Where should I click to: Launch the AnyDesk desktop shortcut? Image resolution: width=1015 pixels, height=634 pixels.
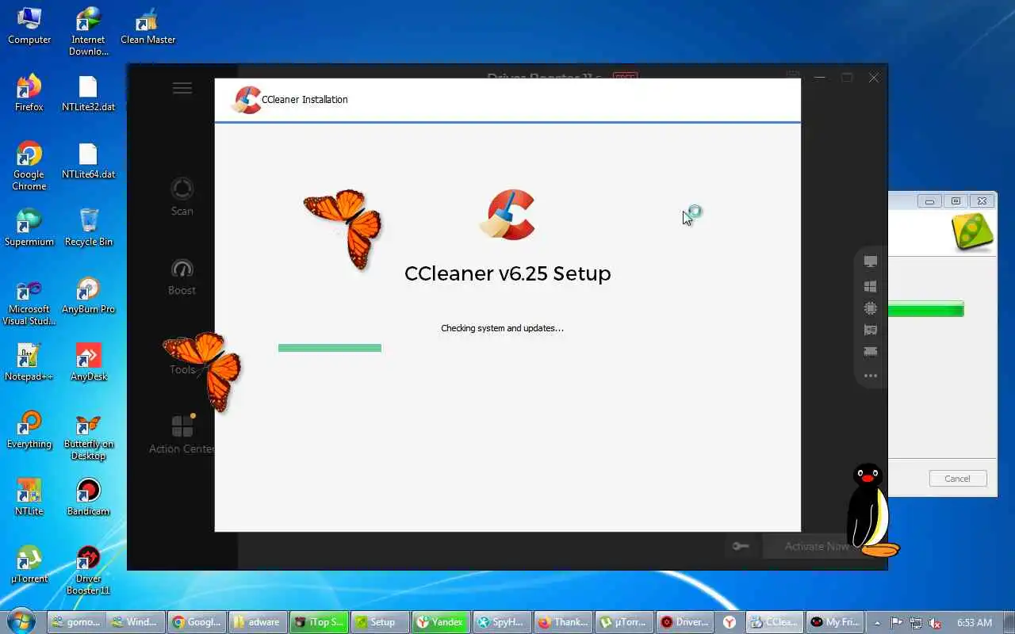(88, 363)
